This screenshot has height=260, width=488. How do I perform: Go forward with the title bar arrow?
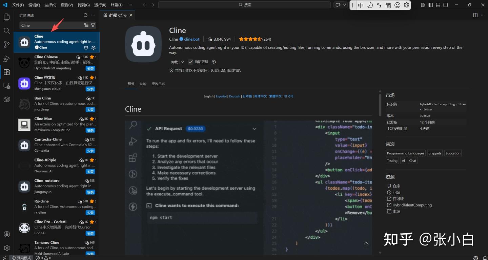click(x=152, y=5)
